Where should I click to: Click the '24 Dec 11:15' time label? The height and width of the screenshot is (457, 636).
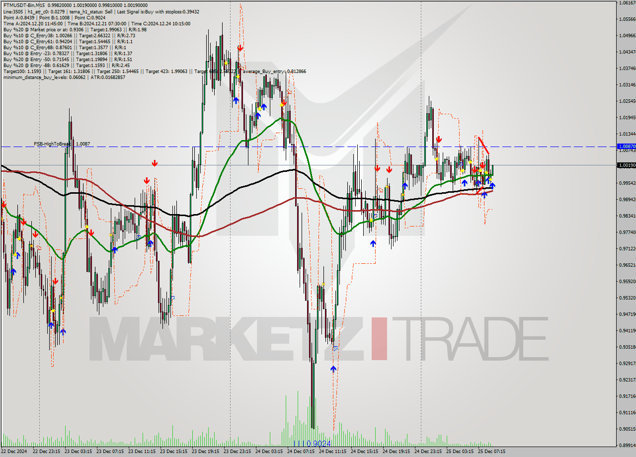(x=333, y=452)
